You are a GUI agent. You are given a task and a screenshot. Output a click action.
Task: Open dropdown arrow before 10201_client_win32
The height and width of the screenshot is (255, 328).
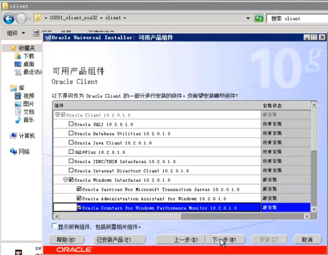46,18
